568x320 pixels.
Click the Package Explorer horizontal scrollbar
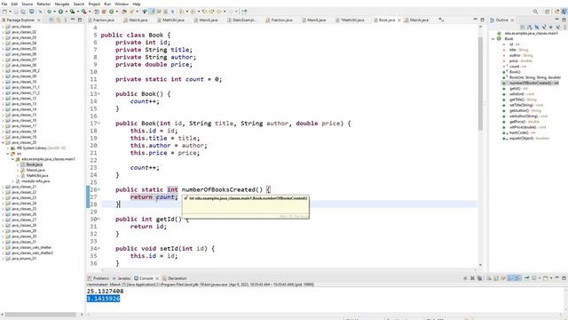click(x=41, y=314)
